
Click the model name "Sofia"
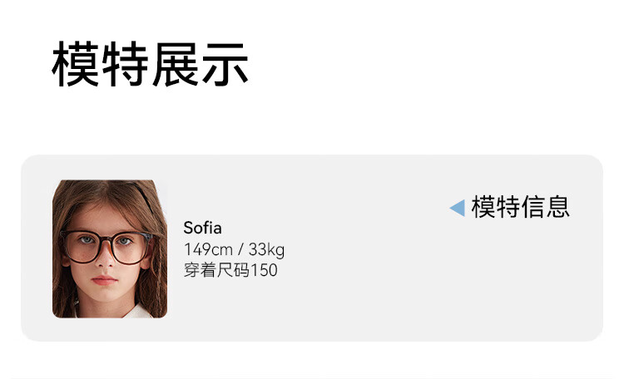(202, 229)
